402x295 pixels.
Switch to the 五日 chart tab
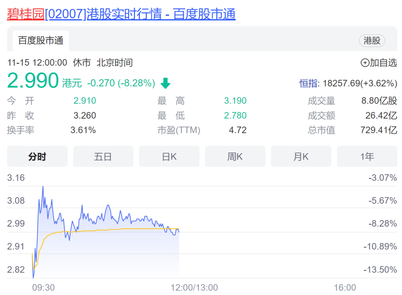click(103, 157)
